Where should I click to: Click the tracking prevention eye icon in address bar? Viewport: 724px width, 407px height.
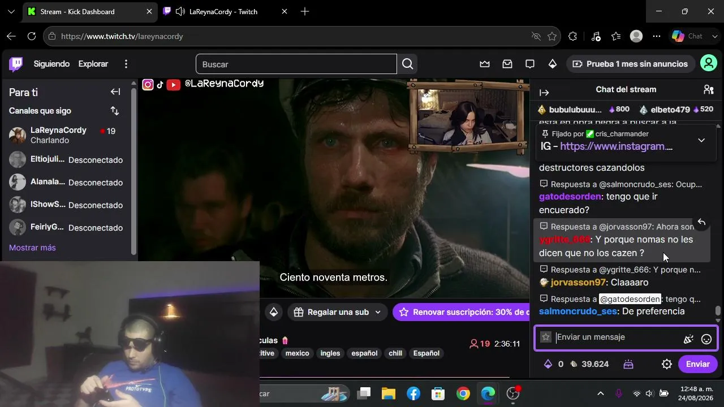coord(536,36)
